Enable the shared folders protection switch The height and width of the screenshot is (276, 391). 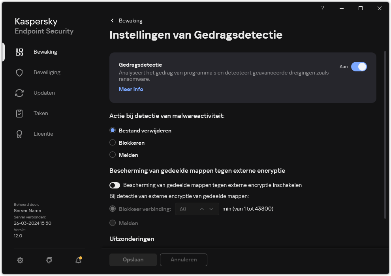click(x=115, y=185)
